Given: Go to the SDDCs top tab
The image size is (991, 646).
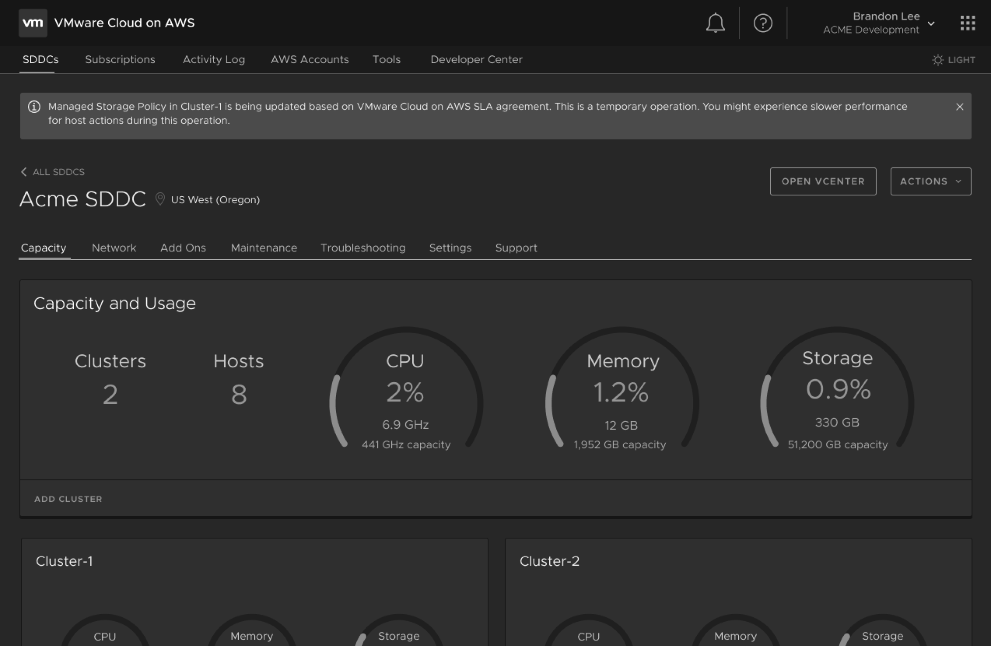Looking at the screenshot, I should [x=40, y=60].
